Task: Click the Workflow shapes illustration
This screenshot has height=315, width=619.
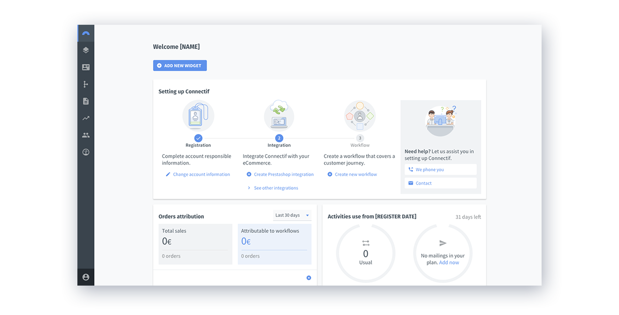Action: pos(360,115)
